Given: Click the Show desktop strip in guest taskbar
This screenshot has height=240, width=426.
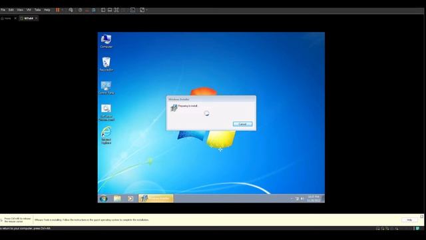Looking at the screenshot, I should click(x=323, y=199).
